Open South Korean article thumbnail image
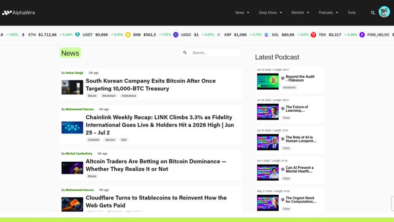Viewport: 394px width, 222px height. (x=72, y=88)
